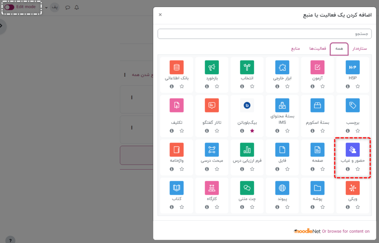
Task: Click the activity search (جستجو) field
Action: point(265,34)
